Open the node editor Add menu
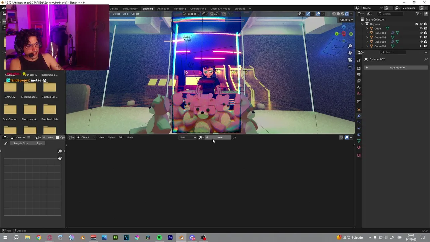The width and height of the screenshot is (430, 242). (x=121, y=137)
